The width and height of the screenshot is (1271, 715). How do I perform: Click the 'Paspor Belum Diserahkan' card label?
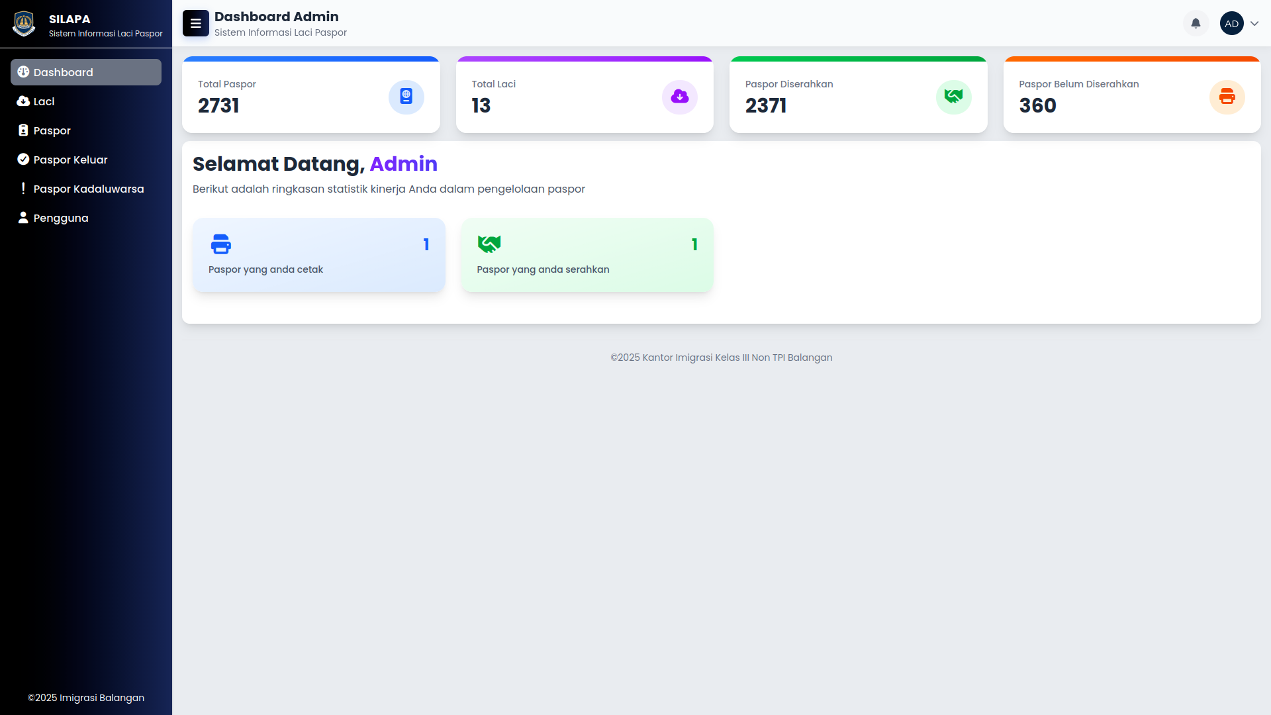pyautogui.click(x=1079, y=84)
